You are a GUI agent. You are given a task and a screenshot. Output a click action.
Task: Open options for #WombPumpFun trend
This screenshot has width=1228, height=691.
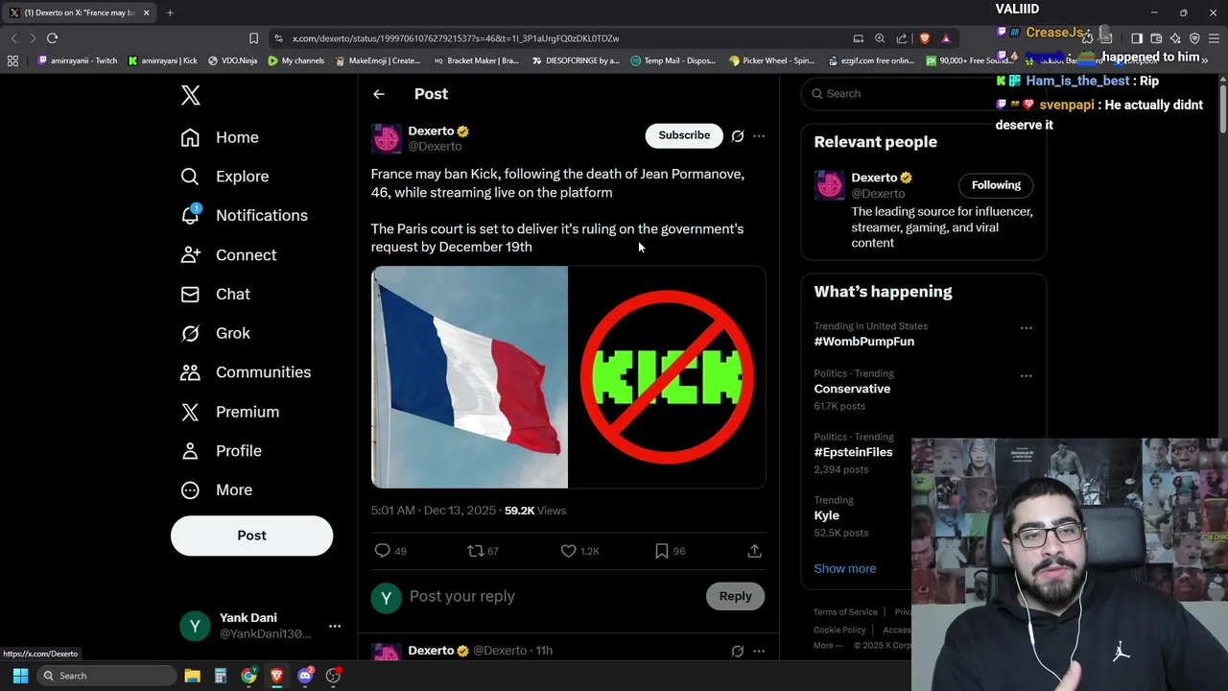[x=1026, y=328]
